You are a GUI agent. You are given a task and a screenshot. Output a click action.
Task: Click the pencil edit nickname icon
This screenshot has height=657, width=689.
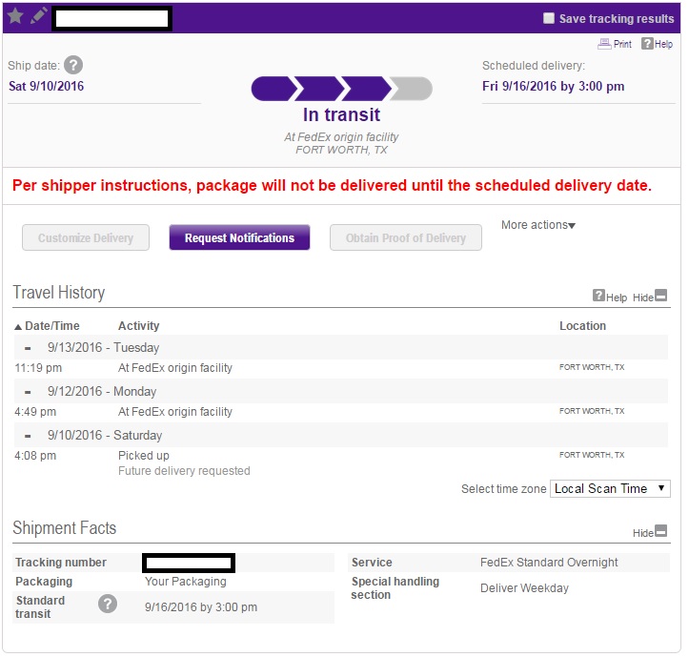coord(39,16)
